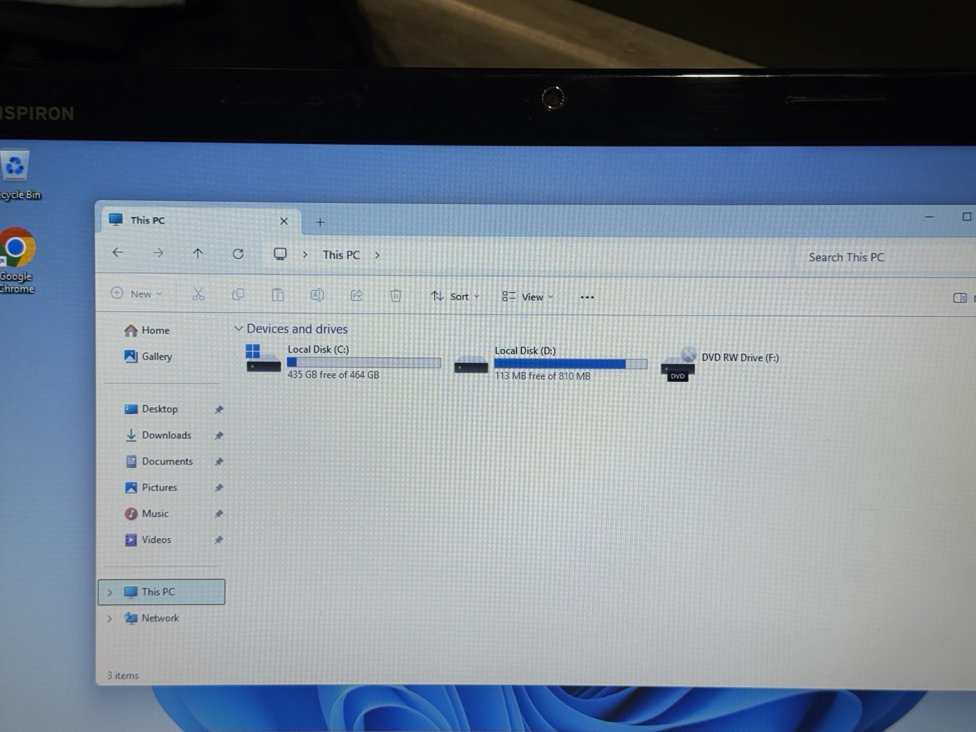Select Network in the sidebar
This screenshot has height=732, width=976.
pyautogui.click(x=151, y=618)
